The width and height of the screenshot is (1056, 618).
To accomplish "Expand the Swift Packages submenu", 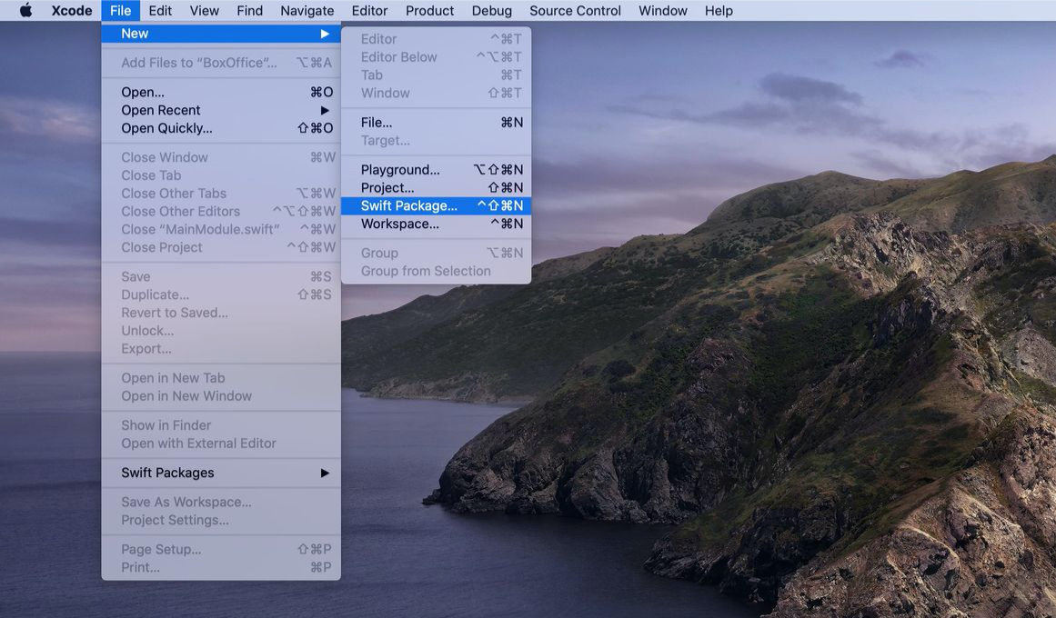I will point(221,473).
